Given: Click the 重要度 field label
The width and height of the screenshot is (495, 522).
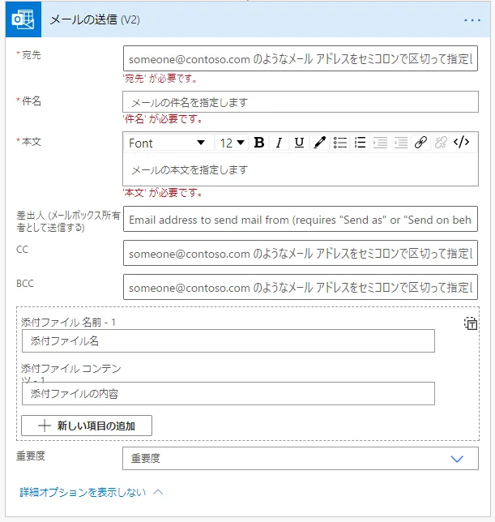Looking at the screenshot, I should [31, 456].
